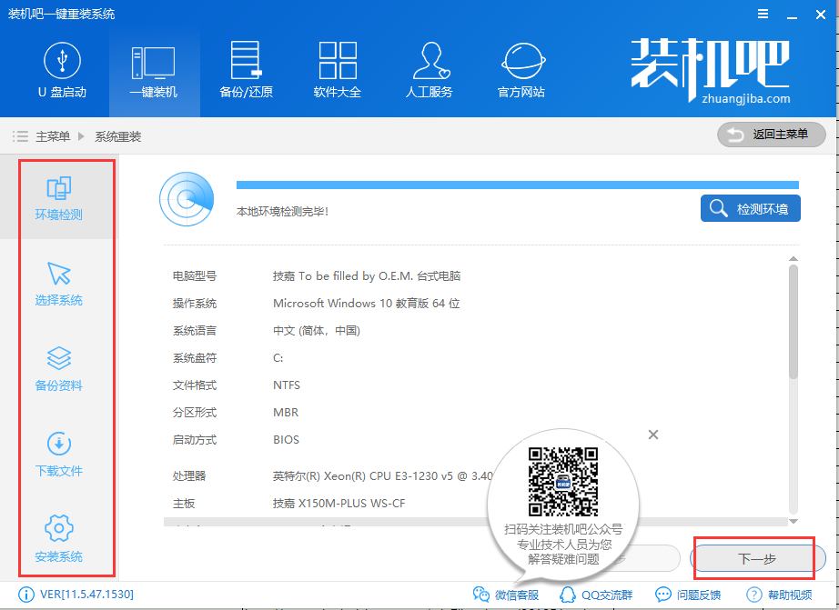This screenshot has height=610, width=839.
Task: Click the scroll down arrow of info list
Action: (794, 521)
